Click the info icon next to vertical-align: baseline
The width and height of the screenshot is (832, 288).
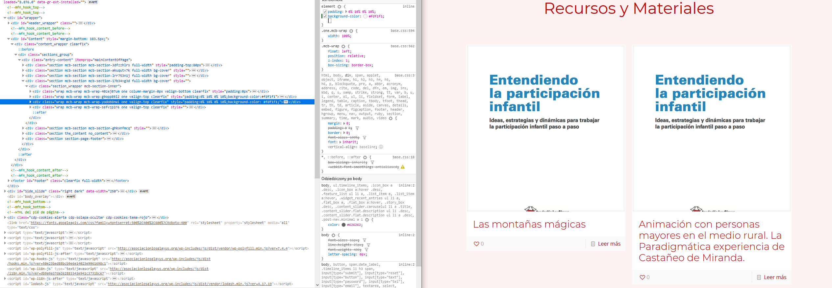point(381,147)
